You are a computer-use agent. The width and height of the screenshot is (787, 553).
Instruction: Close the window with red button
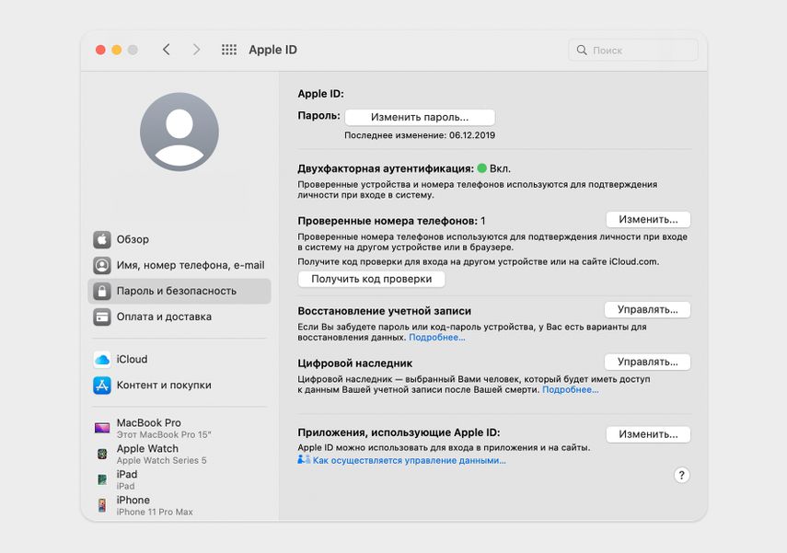tap(100, 50)
